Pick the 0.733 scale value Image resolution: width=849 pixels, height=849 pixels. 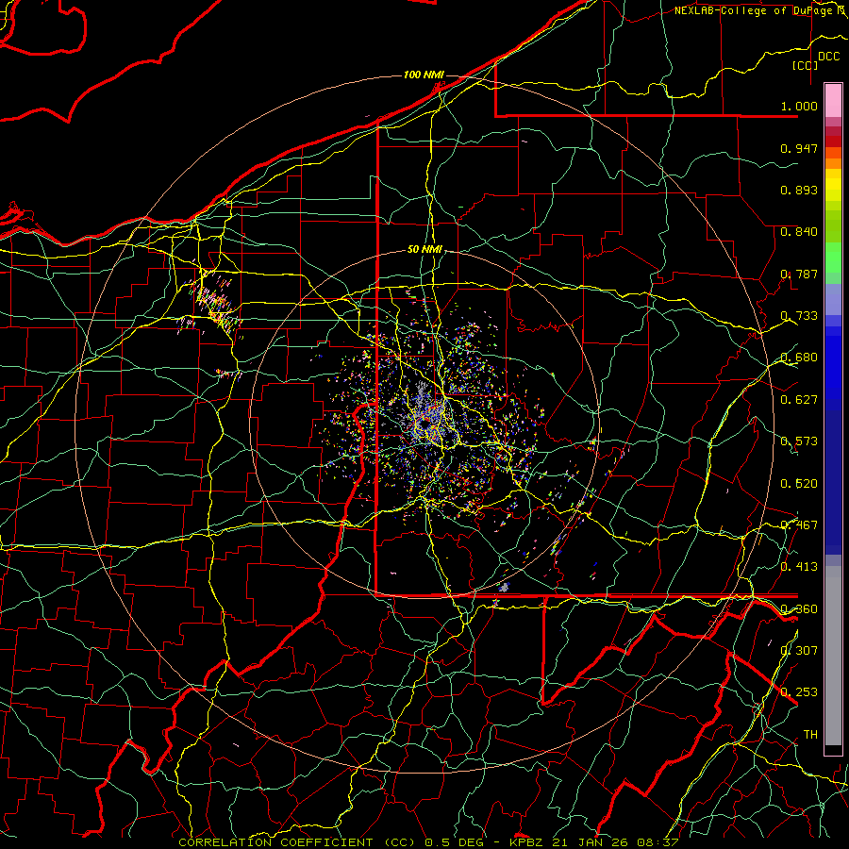coord(799,316)
